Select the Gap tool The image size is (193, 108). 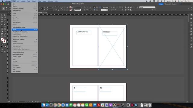5,17
